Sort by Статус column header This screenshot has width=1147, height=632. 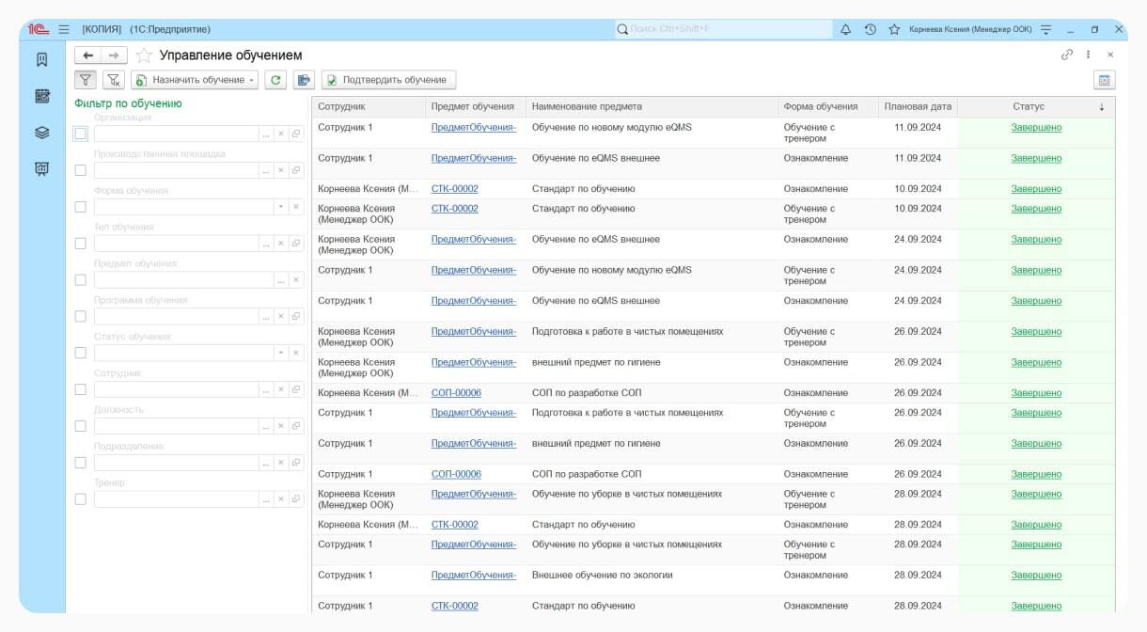(x=1036, y=107)
